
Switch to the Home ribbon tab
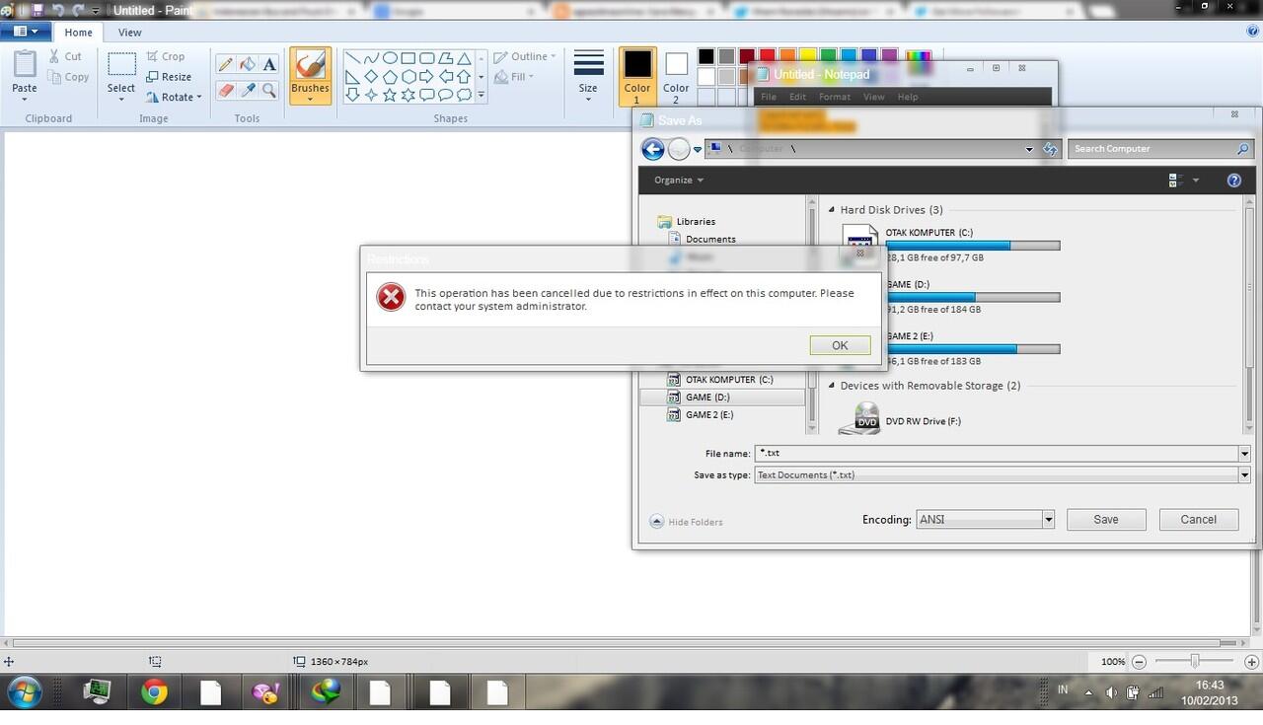[79, 33]
